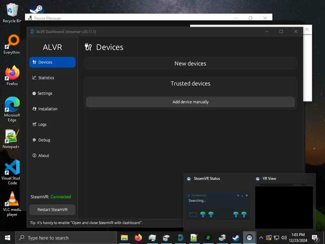Open Notepad++ from the taskbar
The image size is (325, 244).
click(x=194, y=238)
